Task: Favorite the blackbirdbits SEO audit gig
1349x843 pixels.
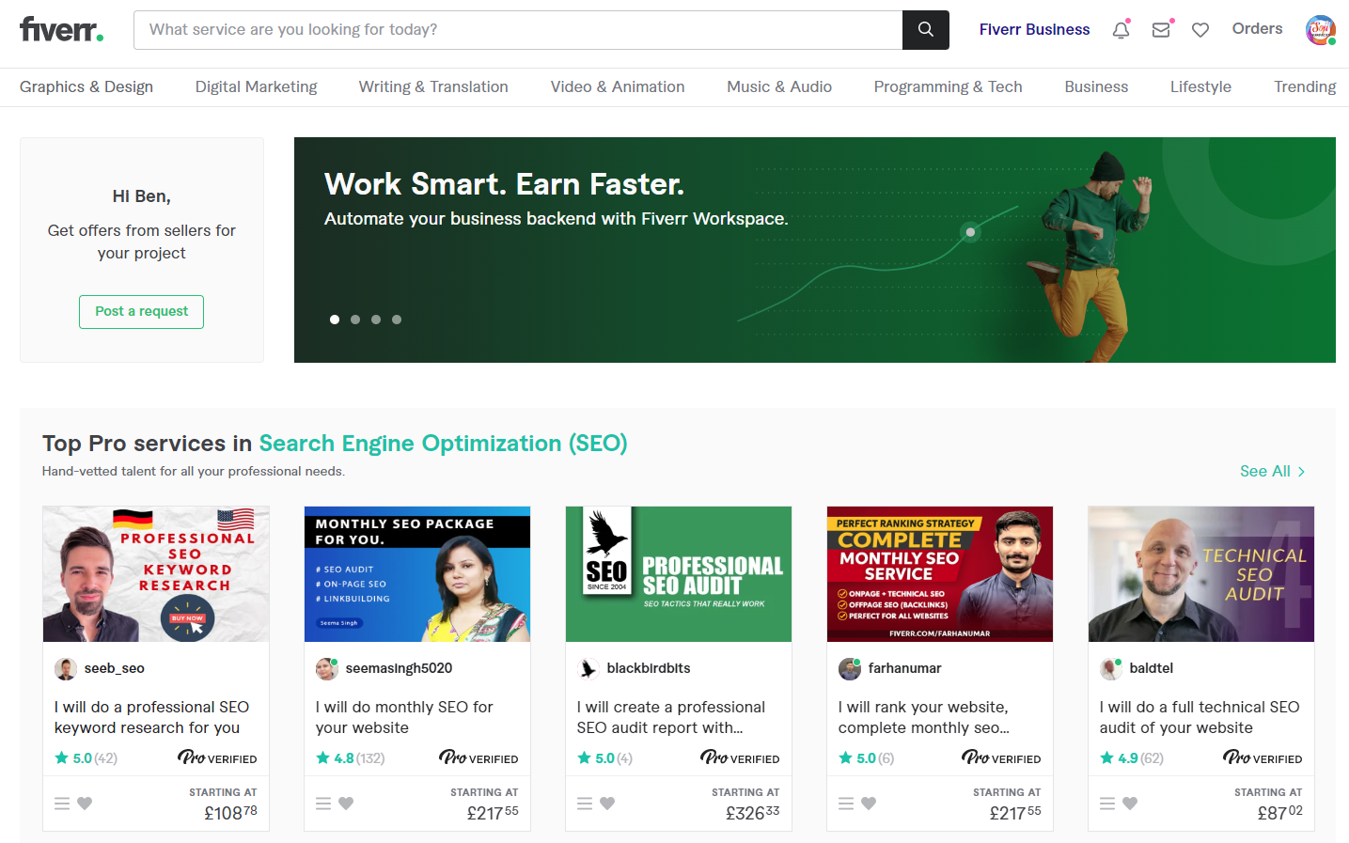Action: (x=607, y=804)
